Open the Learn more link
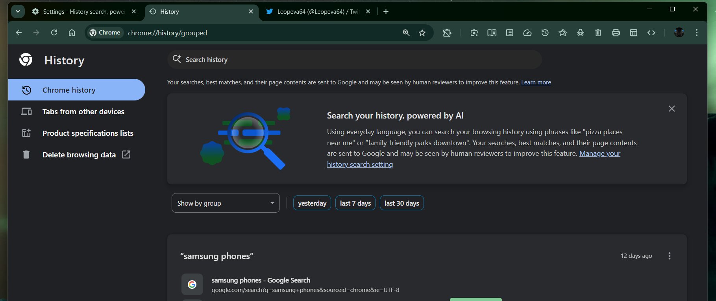Viewport: 716px width, 301px height. tap(536, 82)
